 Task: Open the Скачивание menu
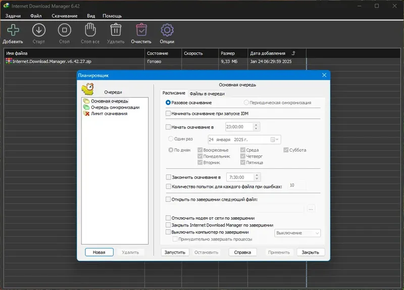65,16
